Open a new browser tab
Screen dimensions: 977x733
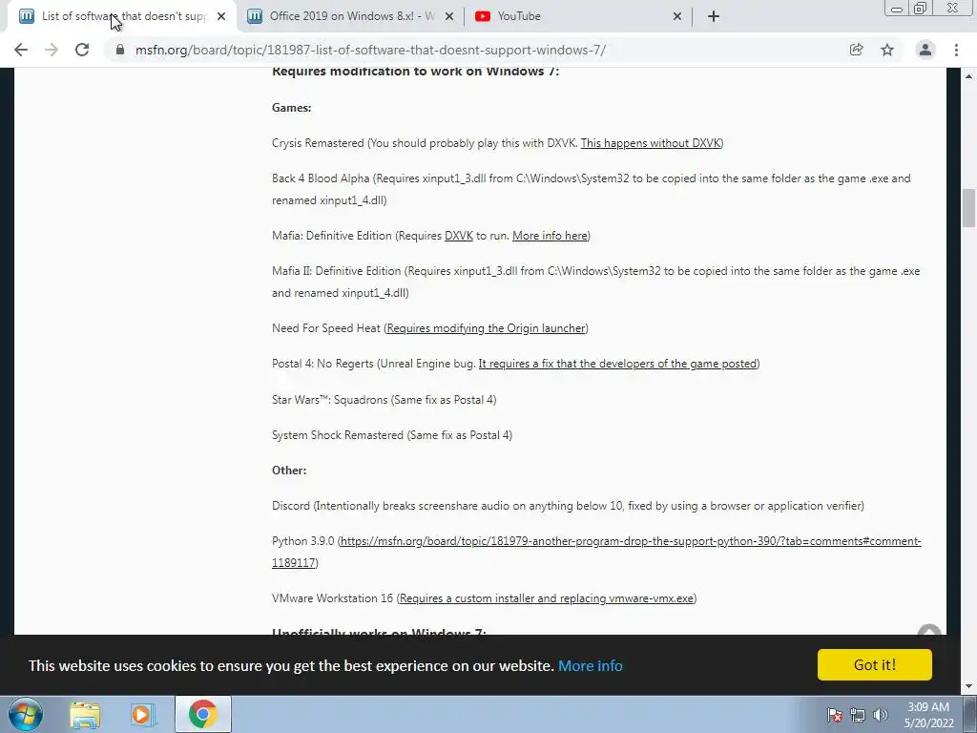(x=714, y=16)
